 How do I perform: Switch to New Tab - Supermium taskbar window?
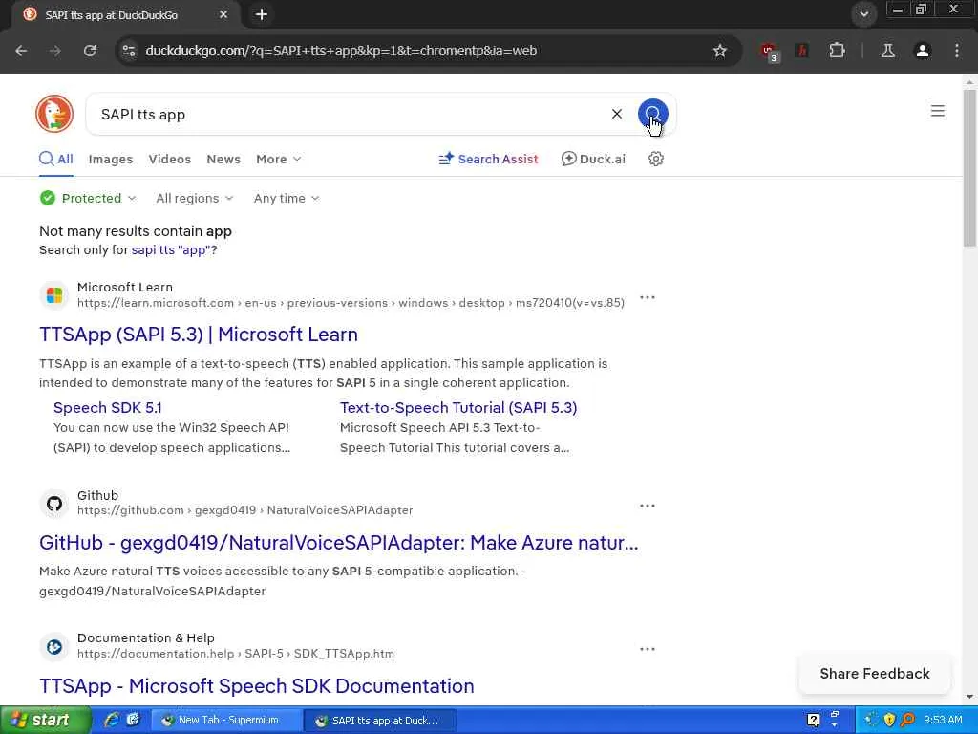tap(227, 721)
